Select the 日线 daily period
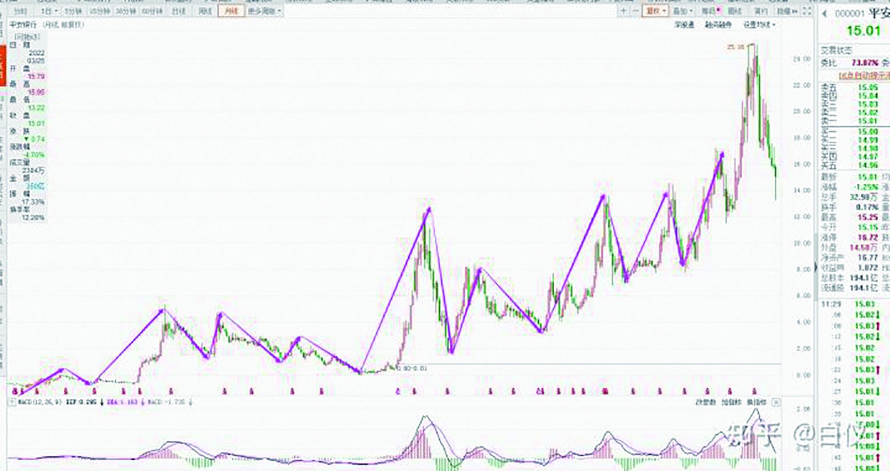890x471 pixels. [178, 11]
